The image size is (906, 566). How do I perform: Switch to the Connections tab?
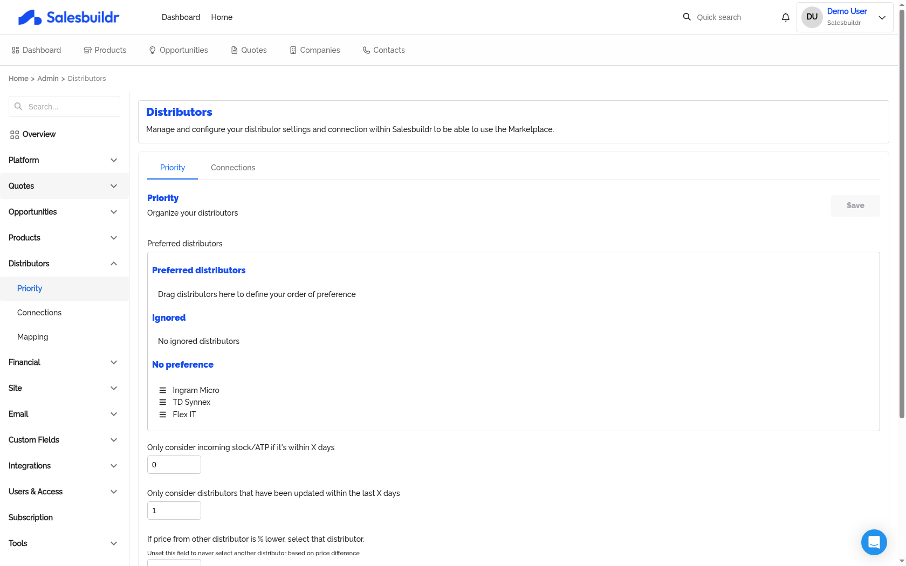(233, 168)
